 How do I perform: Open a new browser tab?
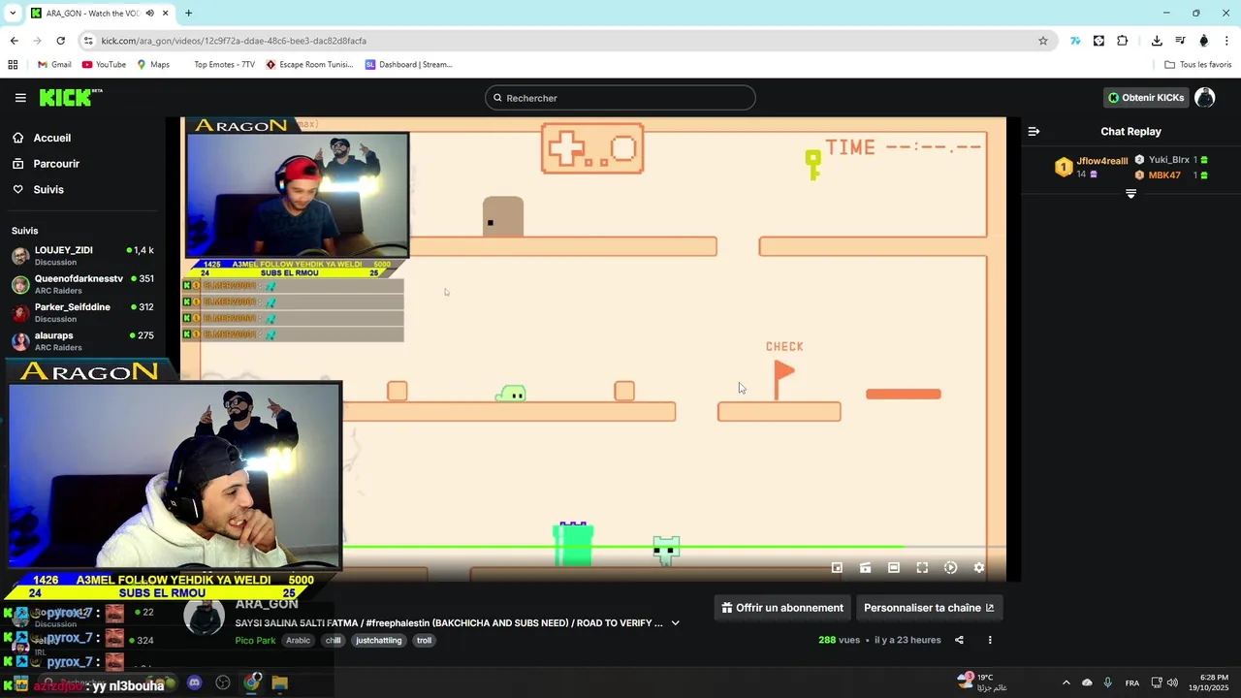pos(188,14)
